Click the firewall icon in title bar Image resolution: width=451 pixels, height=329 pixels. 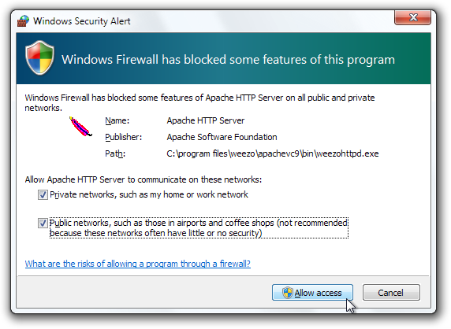click(23, 21)
